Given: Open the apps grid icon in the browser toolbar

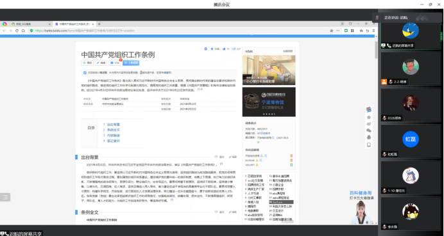Looking at the screenshot, I should tap(352, 31).
